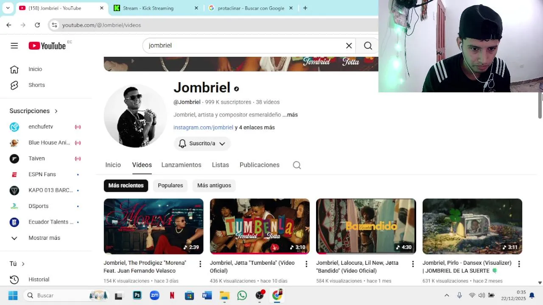
Task: Open the site info icon in the address bar
Action: click(x=54, y=25)
